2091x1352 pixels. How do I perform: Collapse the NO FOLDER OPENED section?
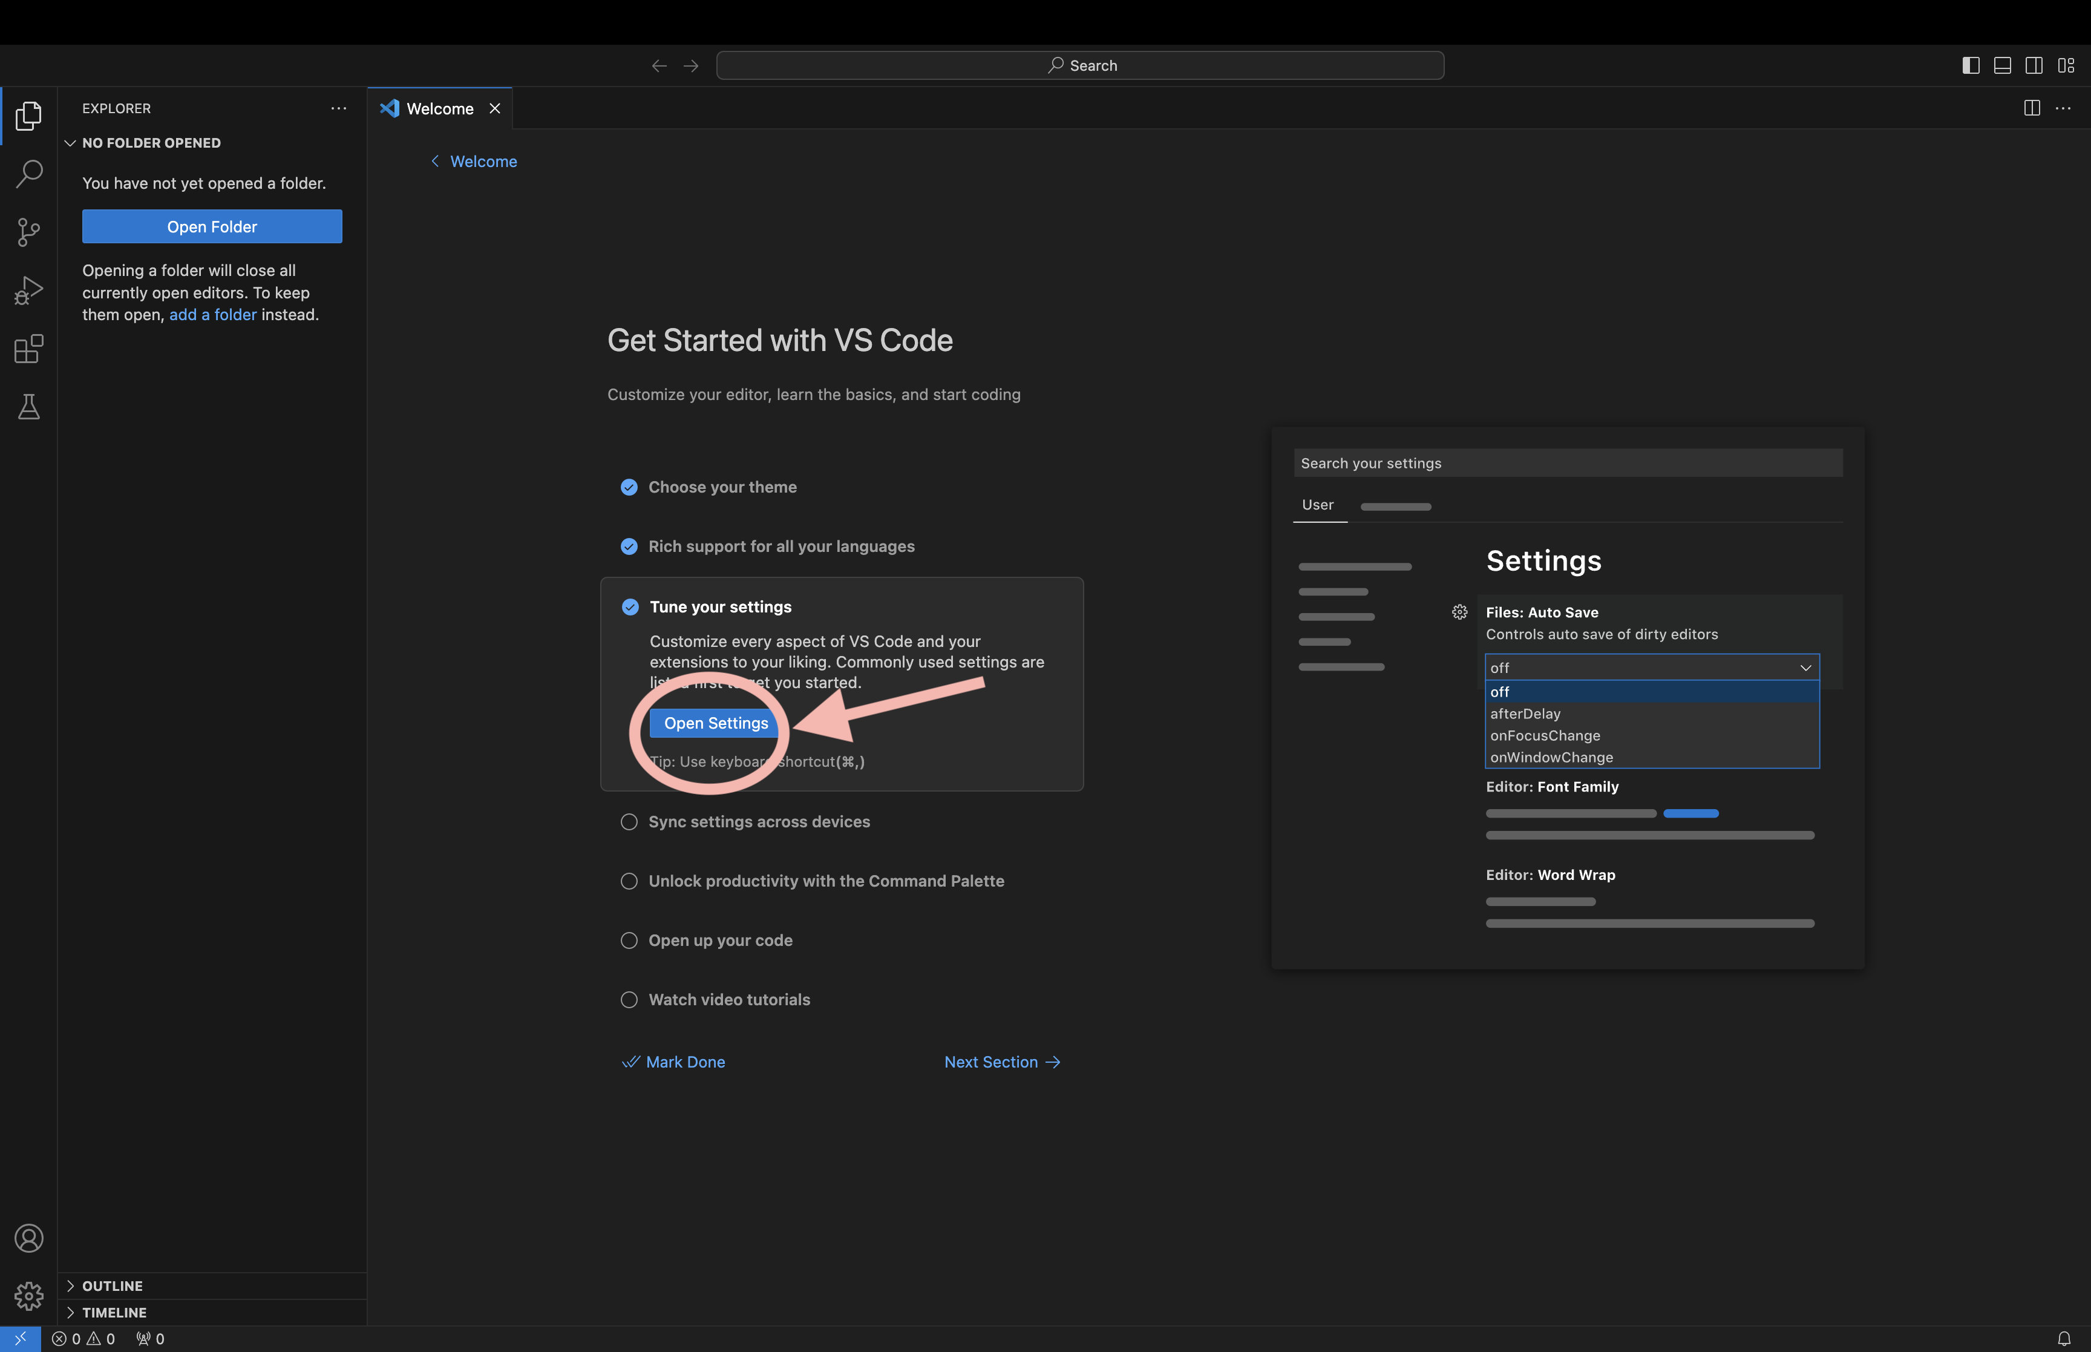coord(212,143)
